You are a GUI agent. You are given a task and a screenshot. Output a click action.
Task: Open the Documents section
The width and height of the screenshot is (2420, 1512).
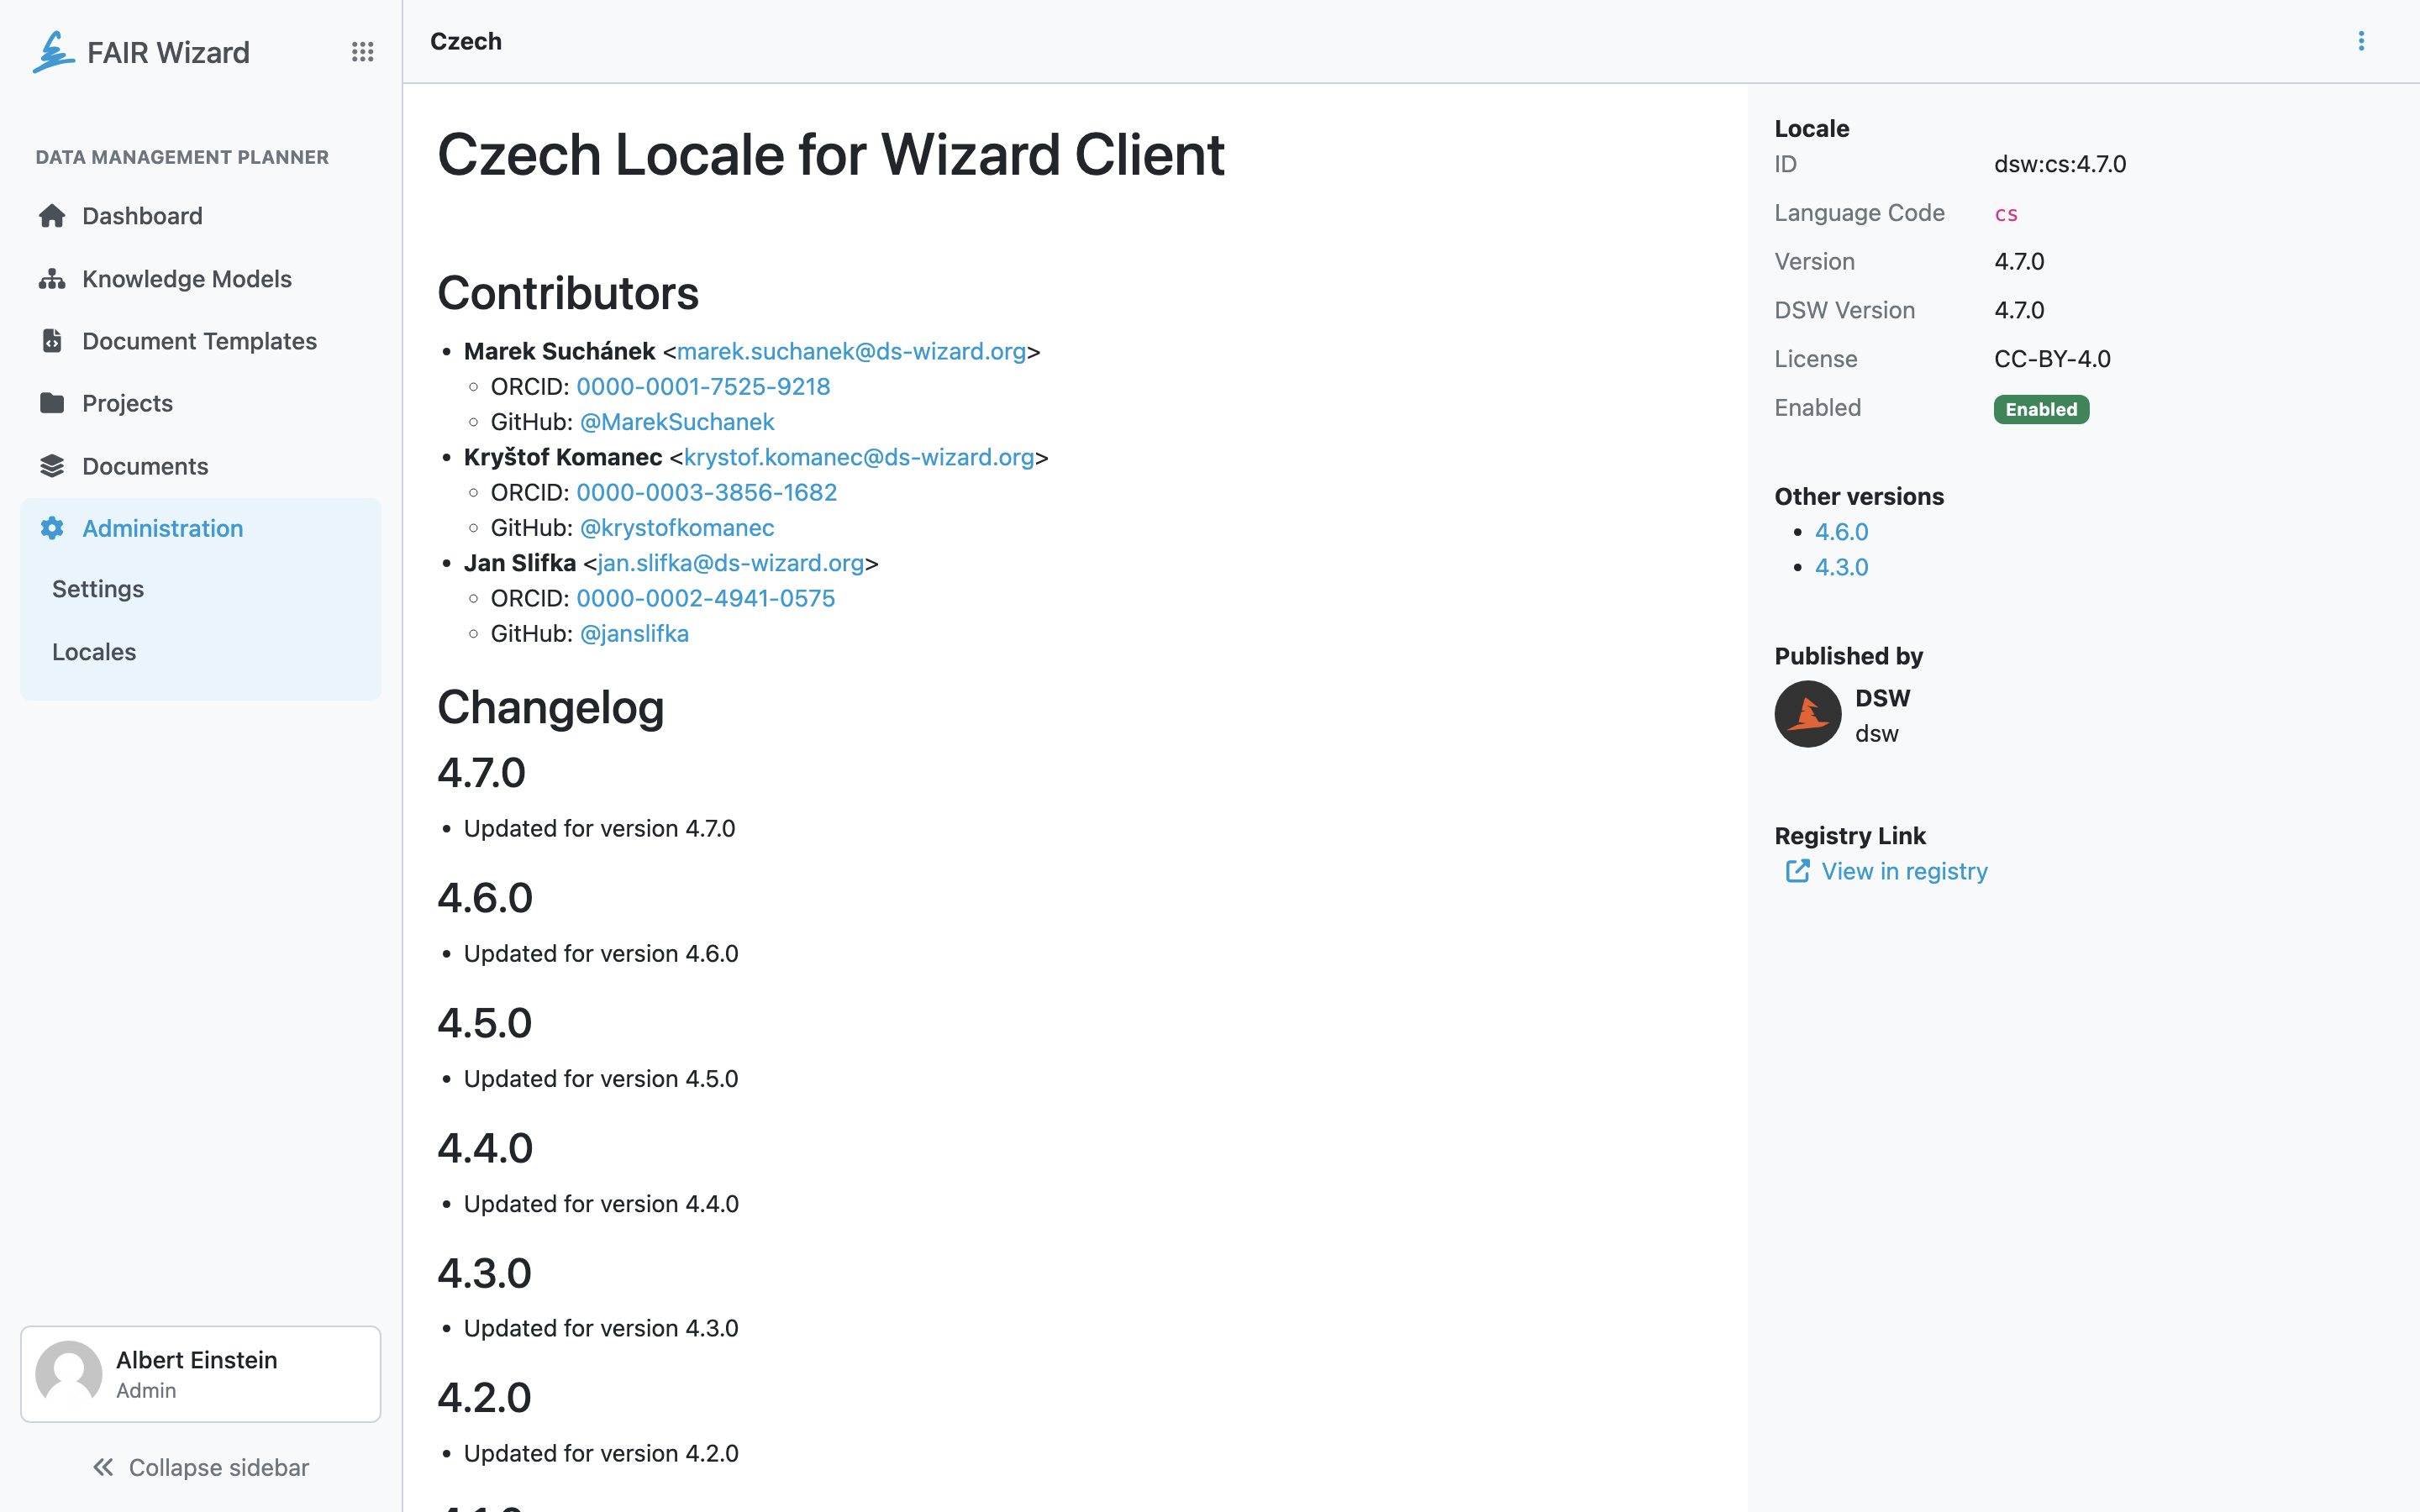(200, 466)
